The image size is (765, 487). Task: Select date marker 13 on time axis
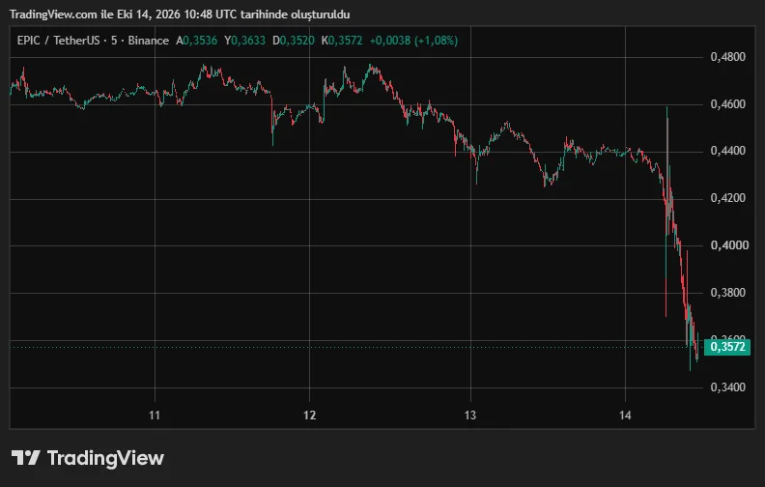click(469, 415)
